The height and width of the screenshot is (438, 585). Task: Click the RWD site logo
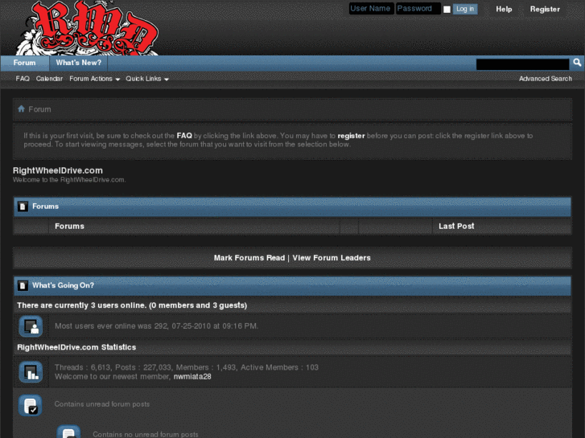87,28
